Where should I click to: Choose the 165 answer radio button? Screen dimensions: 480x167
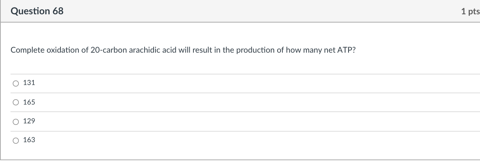16,102
